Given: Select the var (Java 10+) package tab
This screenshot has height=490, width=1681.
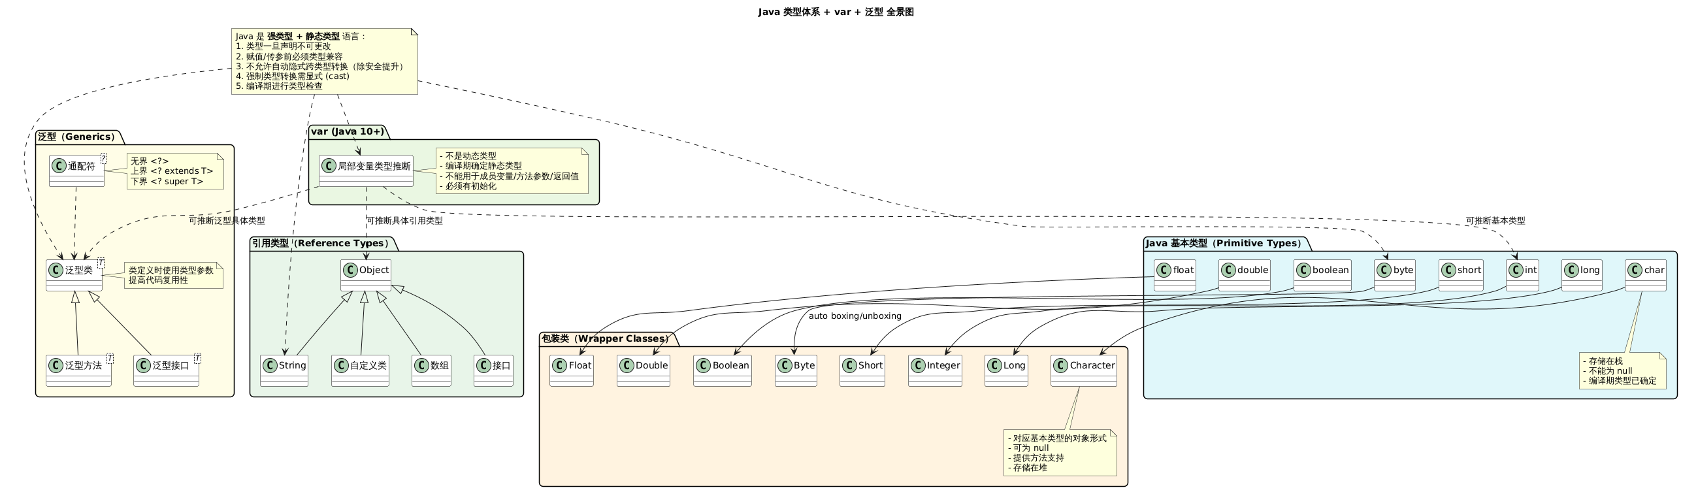Looking at the screenshot, I should click(348, 131).
